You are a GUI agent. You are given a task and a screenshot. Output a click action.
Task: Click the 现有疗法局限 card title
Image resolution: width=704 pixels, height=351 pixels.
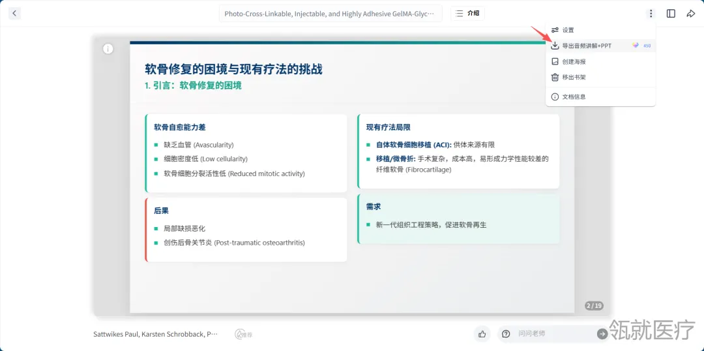pyautogui.click(x=388, y=127)
